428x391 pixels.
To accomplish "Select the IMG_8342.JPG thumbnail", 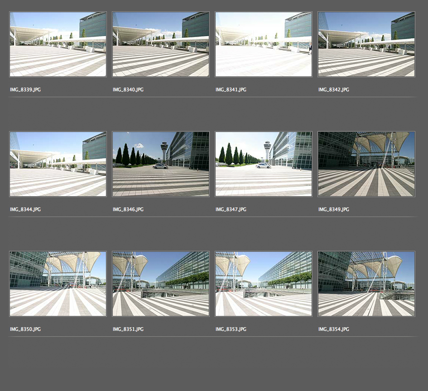I will (x=366, y=44).
